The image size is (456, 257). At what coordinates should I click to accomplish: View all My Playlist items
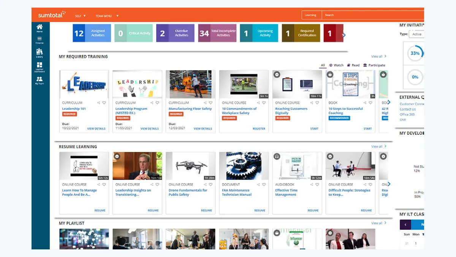379,223
